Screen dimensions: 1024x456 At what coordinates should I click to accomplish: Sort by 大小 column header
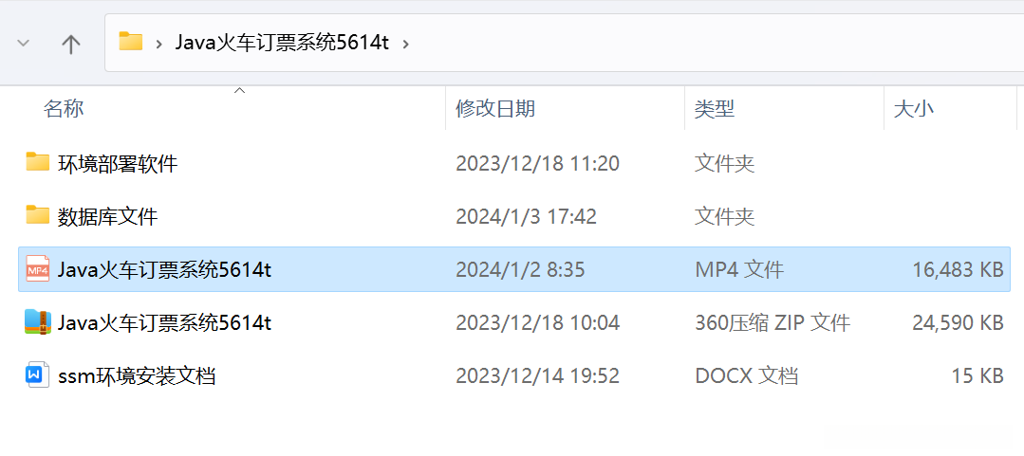914,108
